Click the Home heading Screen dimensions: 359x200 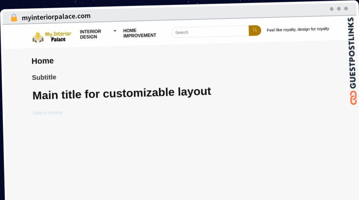coord(43,61)
